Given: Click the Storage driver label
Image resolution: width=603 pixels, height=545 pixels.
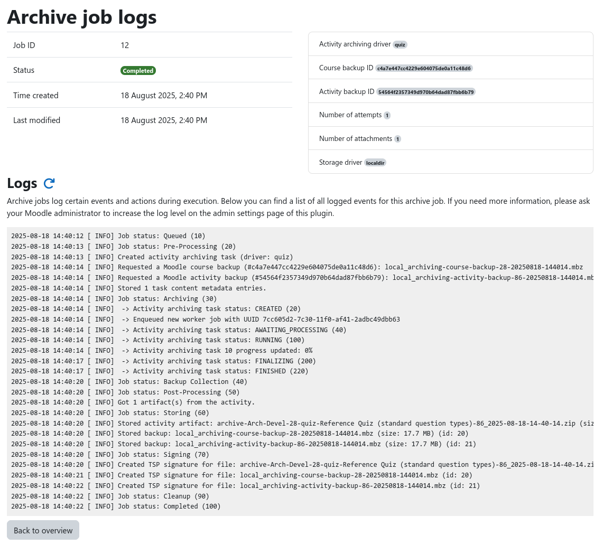Looking at the screenshot, I should (x=340, y=163).
